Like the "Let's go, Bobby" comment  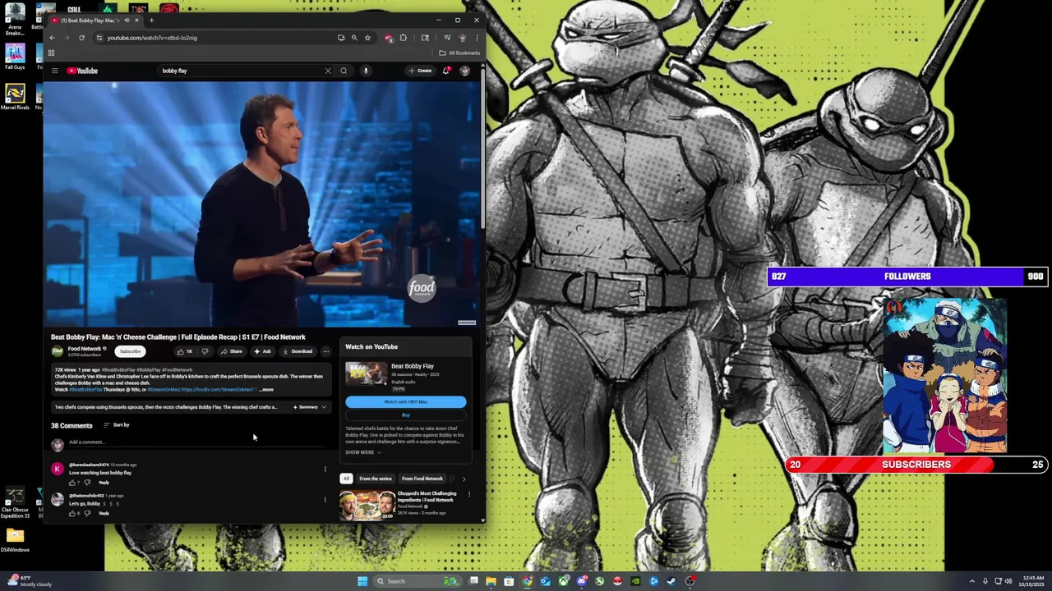72,513
